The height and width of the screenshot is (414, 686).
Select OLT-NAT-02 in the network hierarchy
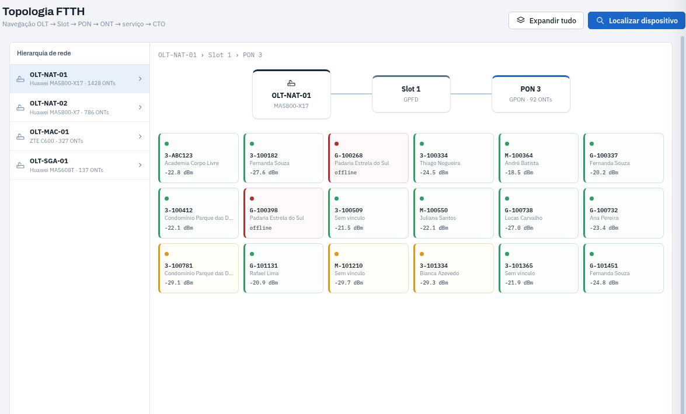click(79, 107)
